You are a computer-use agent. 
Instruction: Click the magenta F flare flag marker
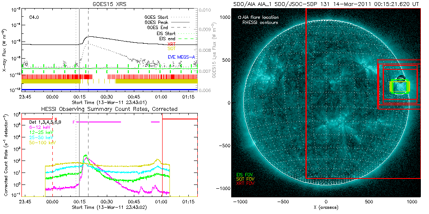pos(74,122)
